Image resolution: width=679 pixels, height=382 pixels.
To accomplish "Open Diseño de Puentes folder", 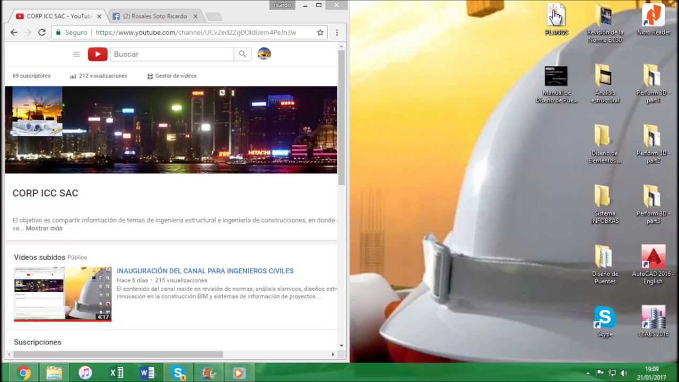I will coord(605,265).
